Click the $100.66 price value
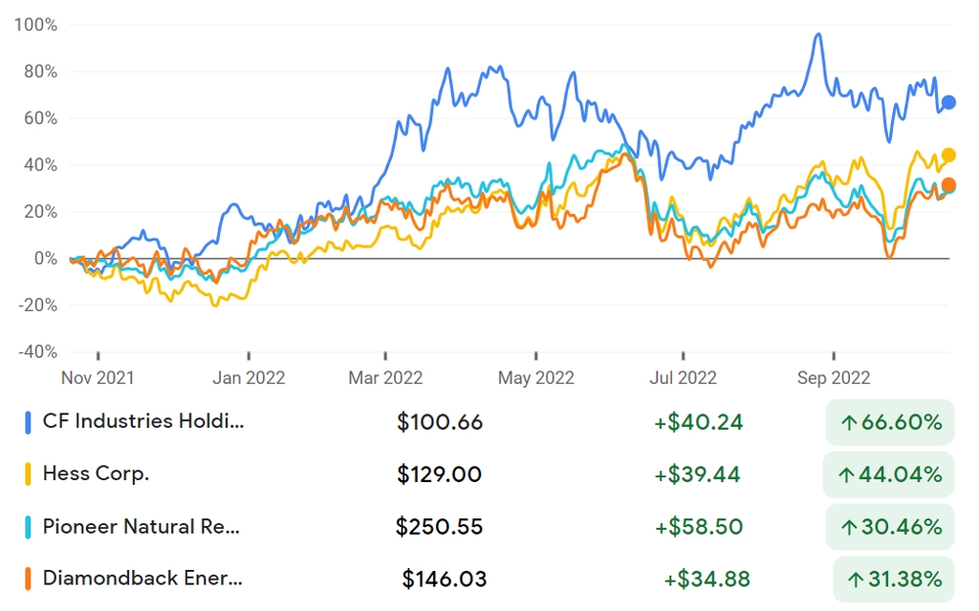Image resolution: width=979 pixels, height=611 pixels. coord(440,423)
